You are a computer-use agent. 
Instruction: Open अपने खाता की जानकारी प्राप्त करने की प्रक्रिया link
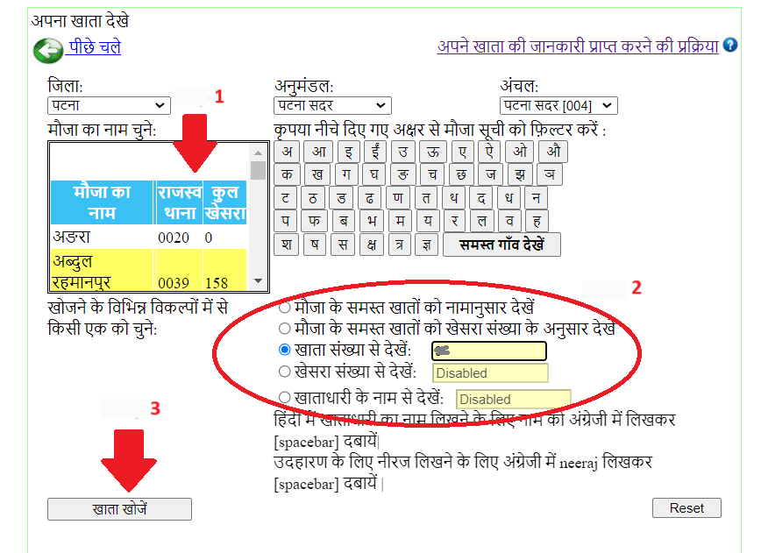click(x=578, y=46)
